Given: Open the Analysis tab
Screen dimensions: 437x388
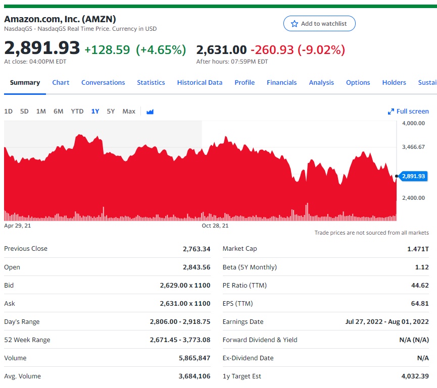Looking at the screenshot, I should click(x=321, y=83).
